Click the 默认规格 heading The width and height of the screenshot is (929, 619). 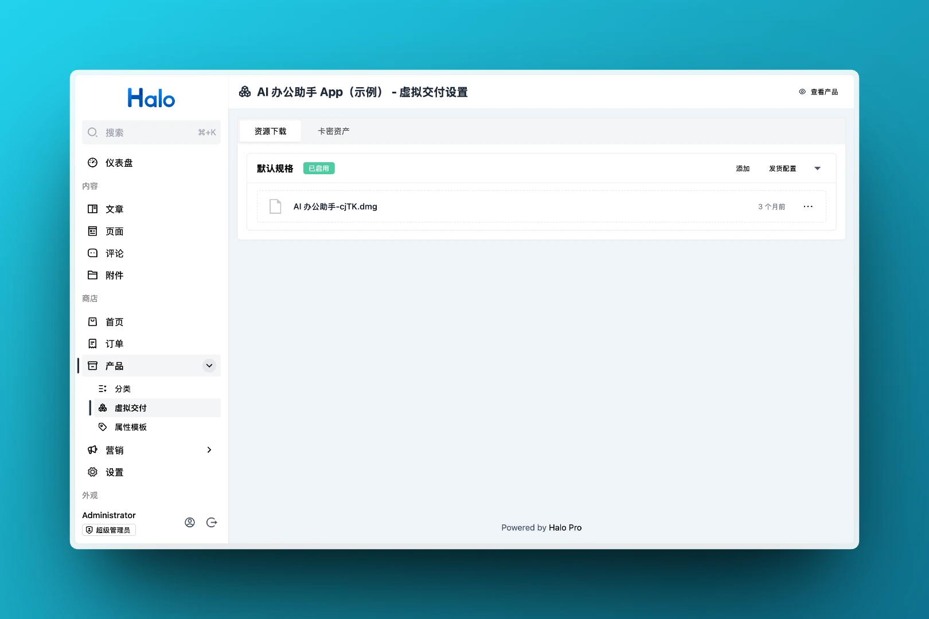(x=275, y=169)
